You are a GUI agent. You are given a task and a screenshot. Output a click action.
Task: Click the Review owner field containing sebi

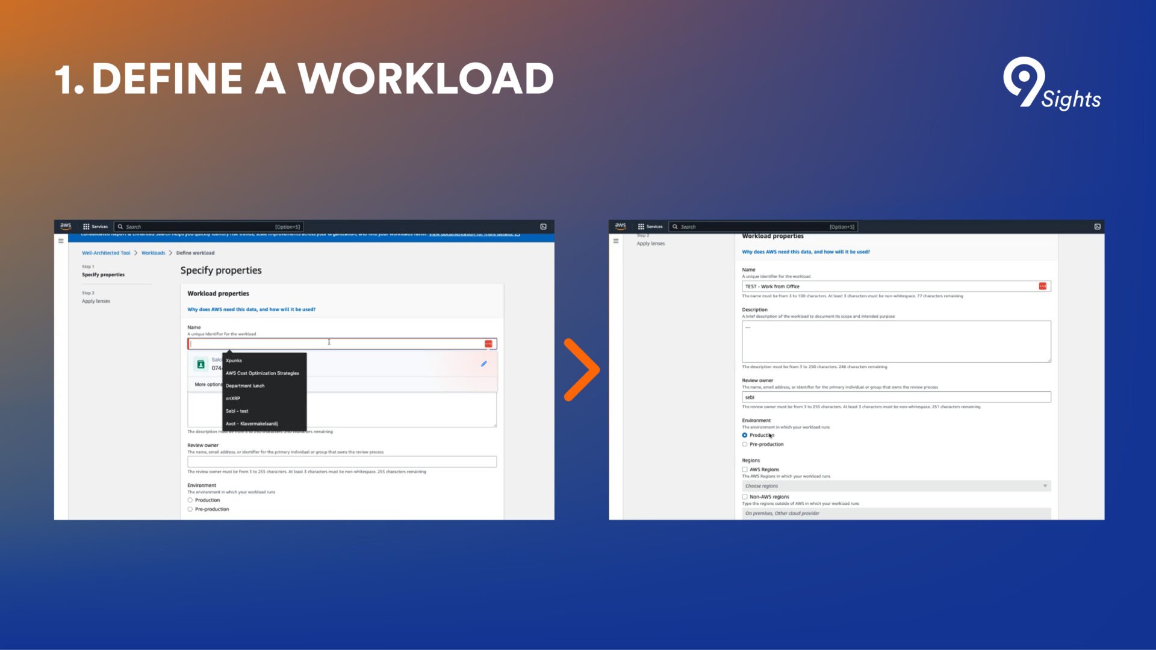click(896, 397)
